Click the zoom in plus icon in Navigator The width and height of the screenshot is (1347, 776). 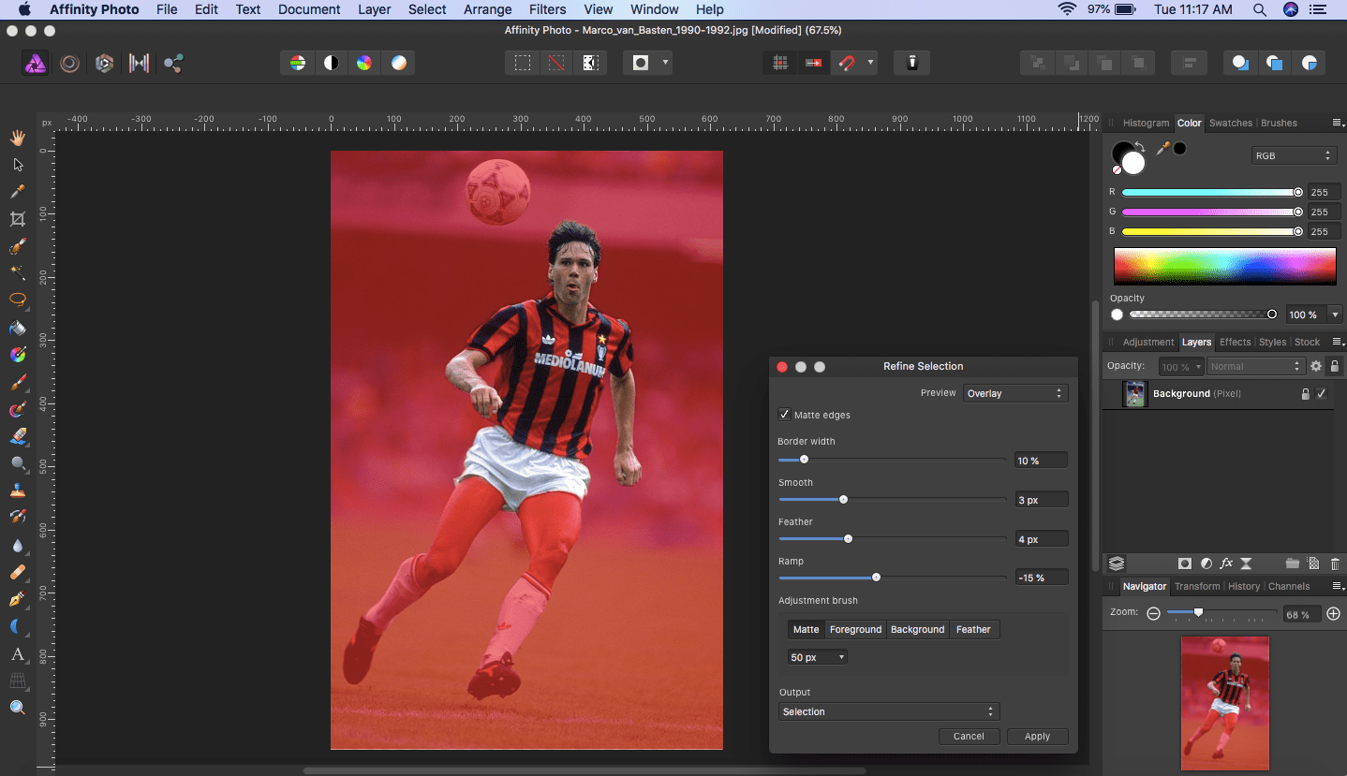pos(1333,614)
